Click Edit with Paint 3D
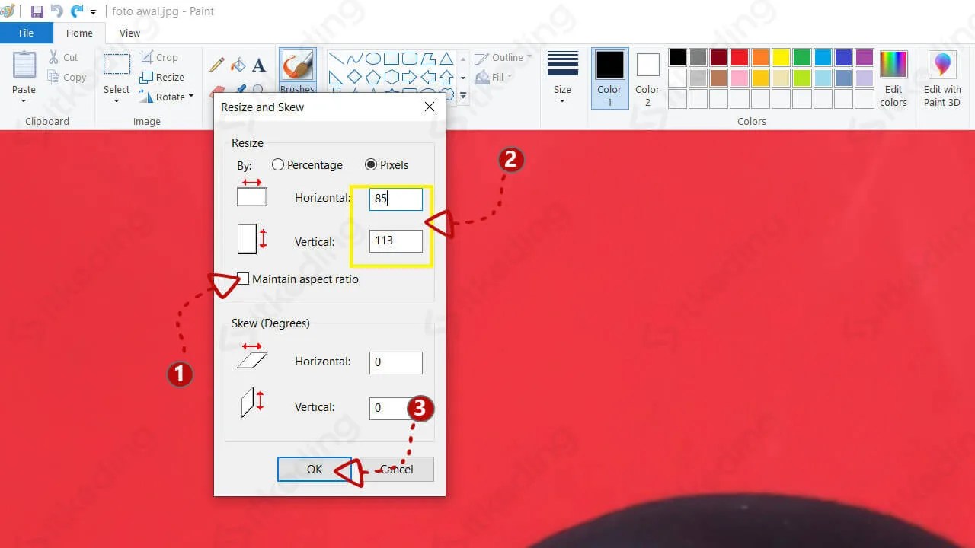Image resolution: width=975 pixels, height=548 pixels. click(942, 78)
